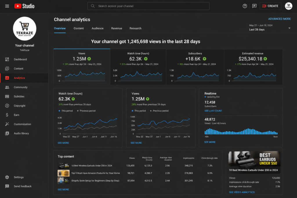The image size is (297, 198).
Task: Click the Earn dollar sign icon
Action: coord(7,115)
